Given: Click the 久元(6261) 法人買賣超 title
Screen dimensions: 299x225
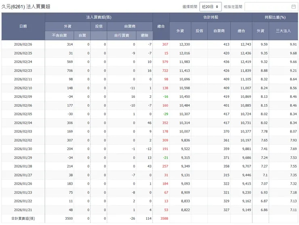Looking at the screenshot, I should [26, 7].
